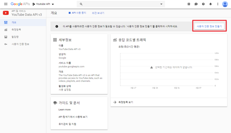Open the help question mark icon
Viewport: 231px width, 133px height.
(203, 4)
